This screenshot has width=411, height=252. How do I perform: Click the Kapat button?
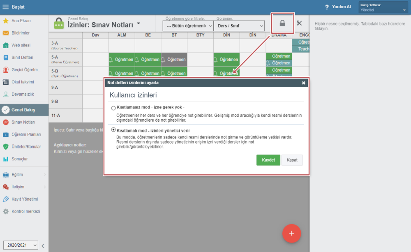tap(292, 160)
